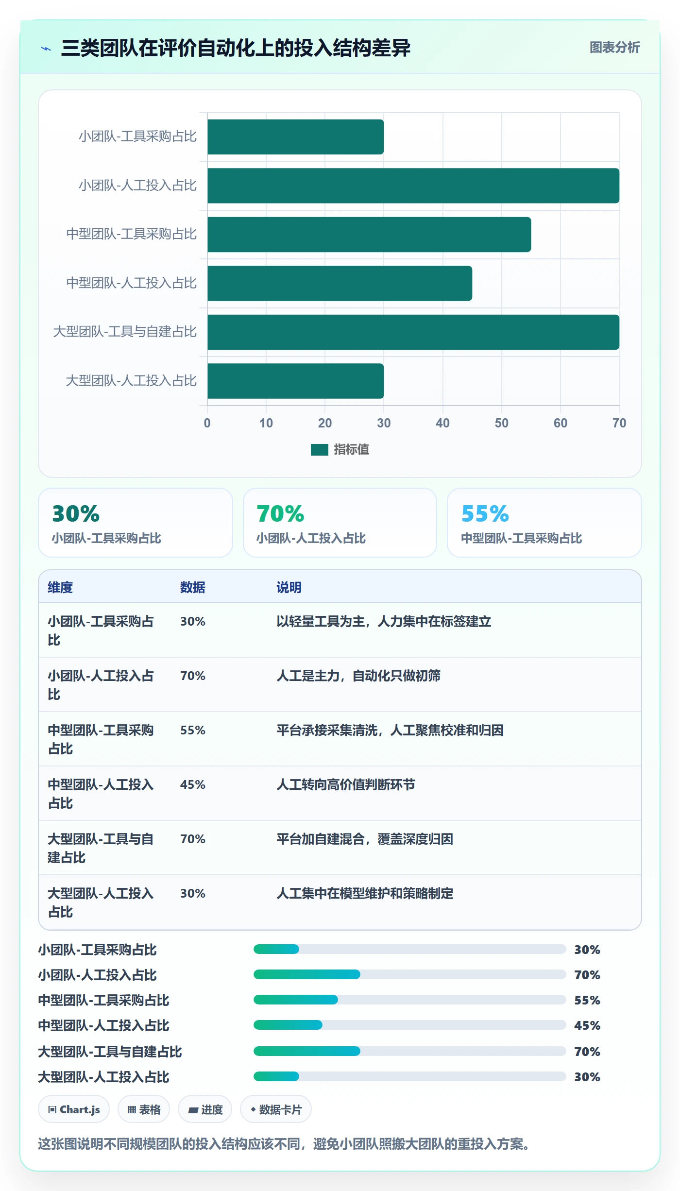
Task: Click progress bar for 中型团队-工具采购占比
Action: pyautogui.click(x=410, y=1000)
